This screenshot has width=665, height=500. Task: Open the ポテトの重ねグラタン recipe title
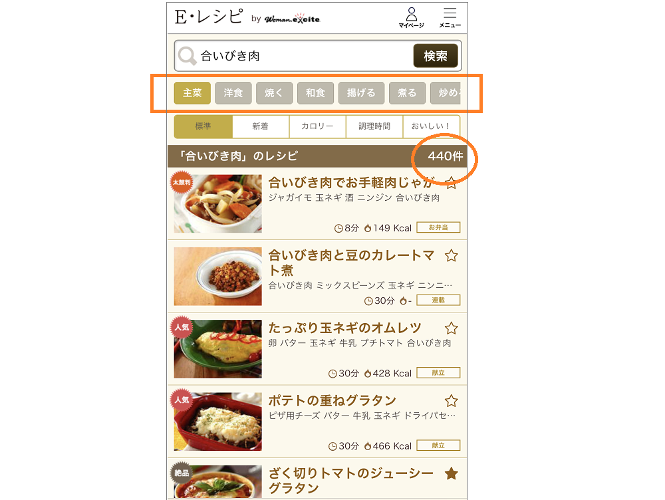332,400
